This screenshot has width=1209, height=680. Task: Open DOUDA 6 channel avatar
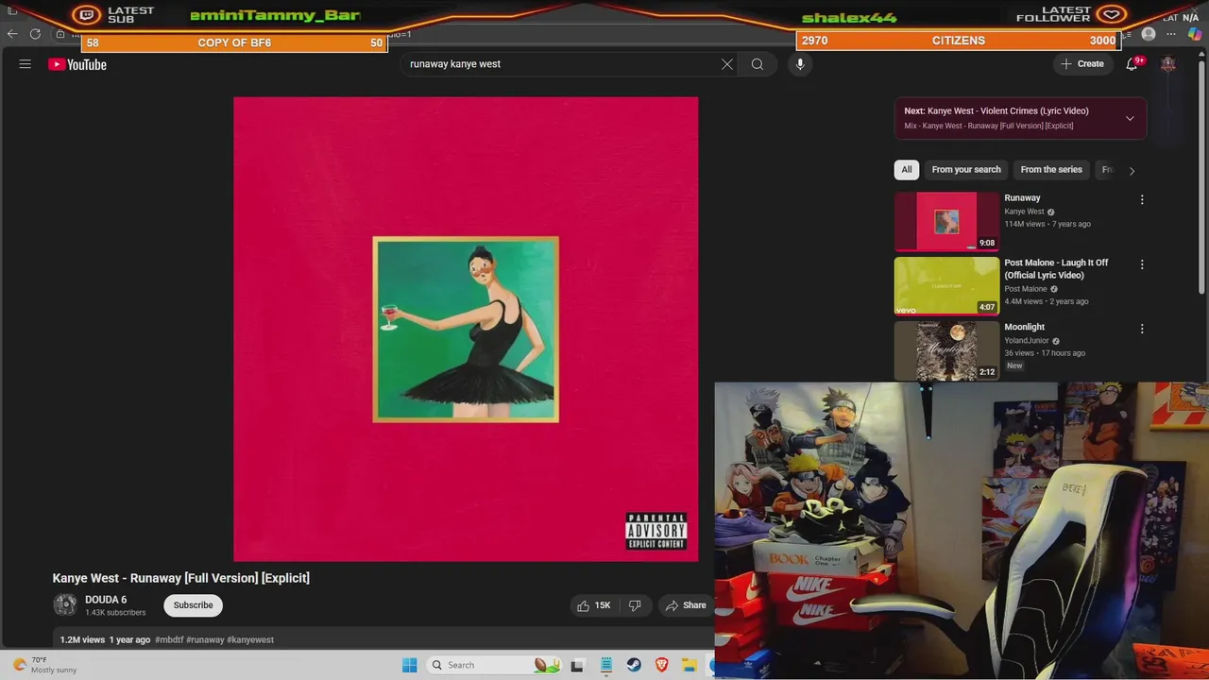coord(65,605)
